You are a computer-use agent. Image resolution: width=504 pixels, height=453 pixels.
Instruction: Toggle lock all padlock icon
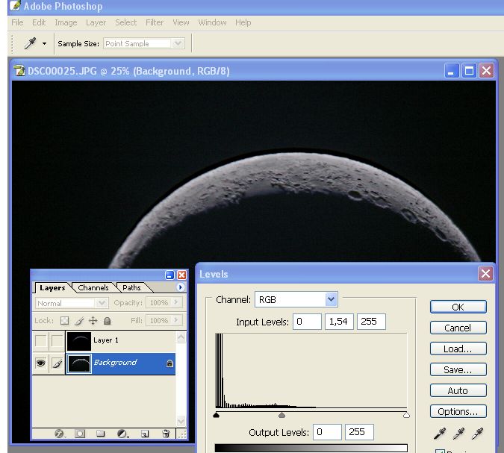pos(108,320)
